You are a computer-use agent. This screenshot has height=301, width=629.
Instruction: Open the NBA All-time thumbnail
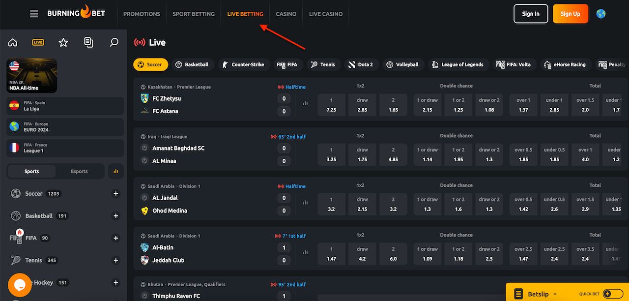(32, 76)
